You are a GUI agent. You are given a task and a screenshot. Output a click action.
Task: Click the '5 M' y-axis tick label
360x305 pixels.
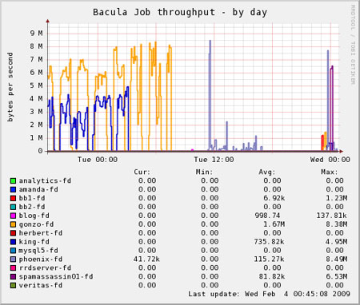point(37,85)
